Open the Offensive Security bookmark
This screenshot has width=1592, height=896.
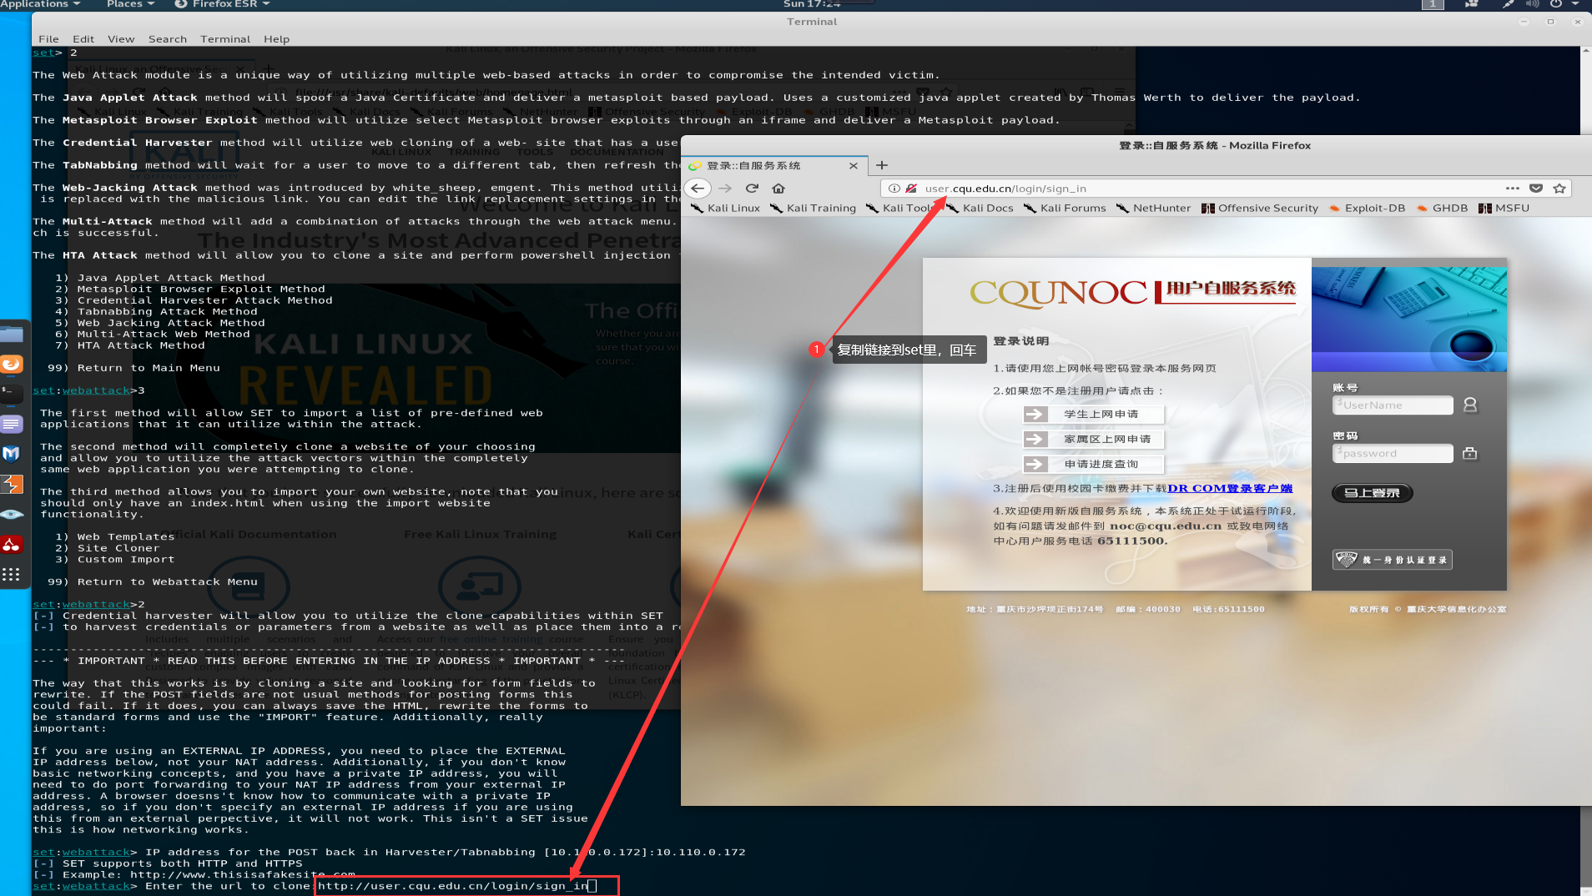[1260, 208]
